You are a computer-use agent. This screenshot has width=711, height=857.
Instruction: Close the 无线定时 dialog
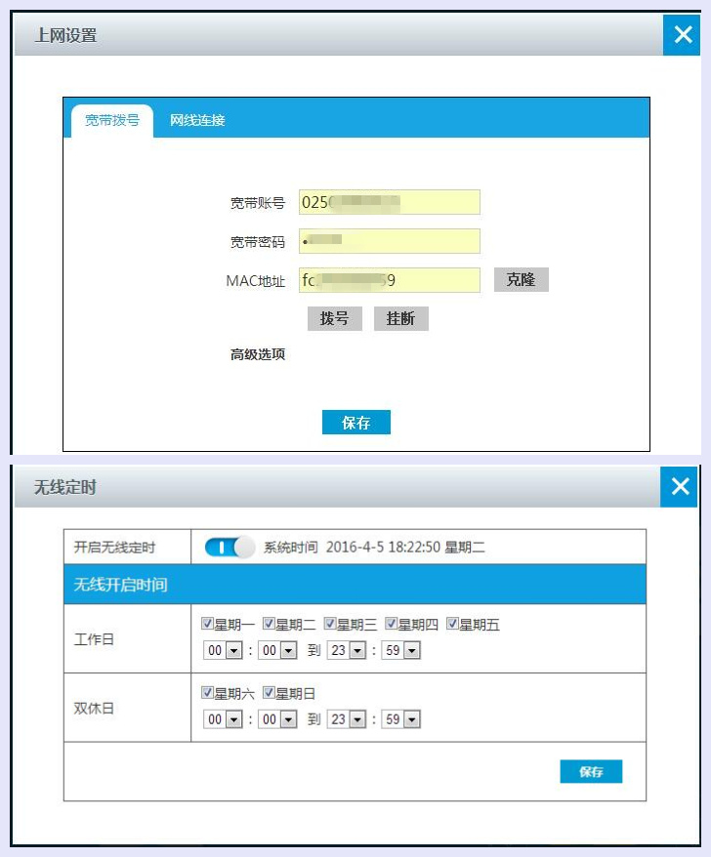click(679, 486)
